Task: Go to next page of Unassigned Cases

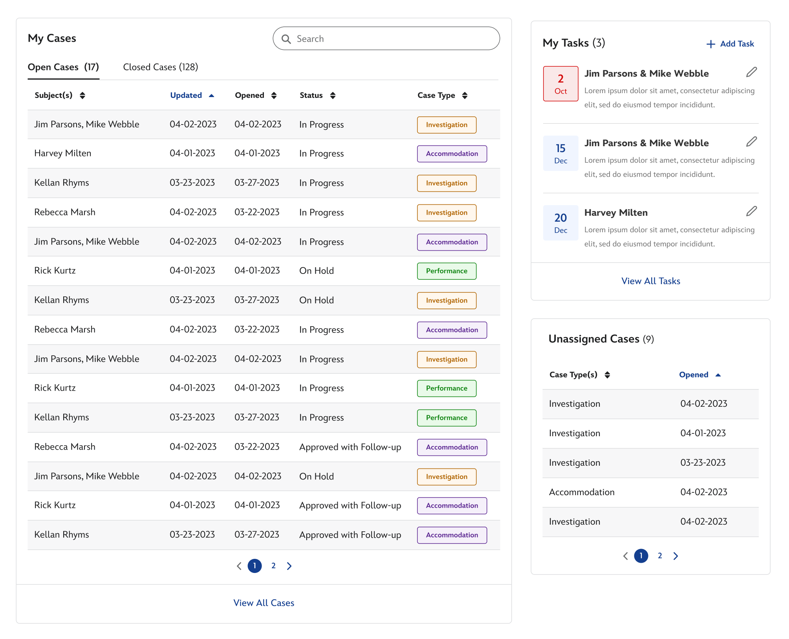Action: (676, 556)
